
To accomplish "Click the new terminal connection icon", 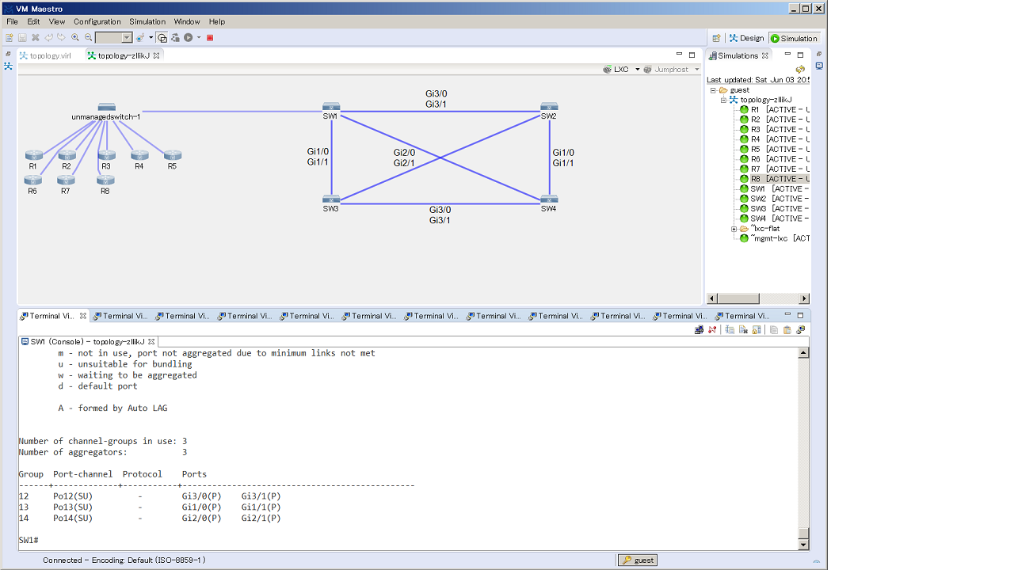I will click(x=800, y=330).
